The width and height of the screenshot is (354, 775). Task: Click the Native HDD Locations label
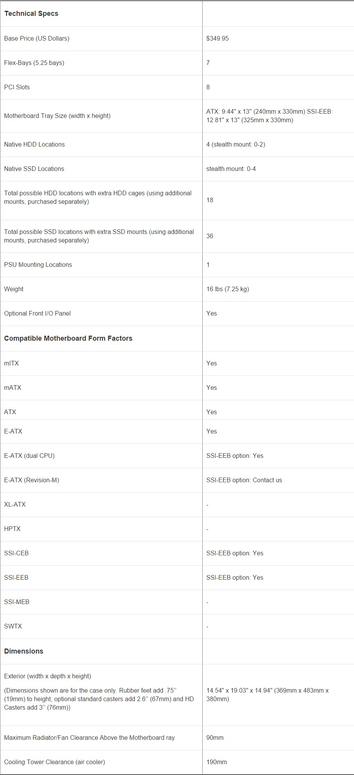pyautogui.click(x=34, y=144)
